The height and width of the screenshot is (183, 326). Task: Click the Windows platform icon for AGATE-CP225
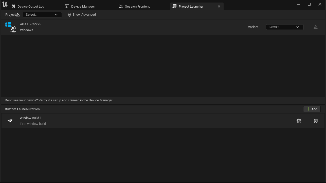(10, 27)
